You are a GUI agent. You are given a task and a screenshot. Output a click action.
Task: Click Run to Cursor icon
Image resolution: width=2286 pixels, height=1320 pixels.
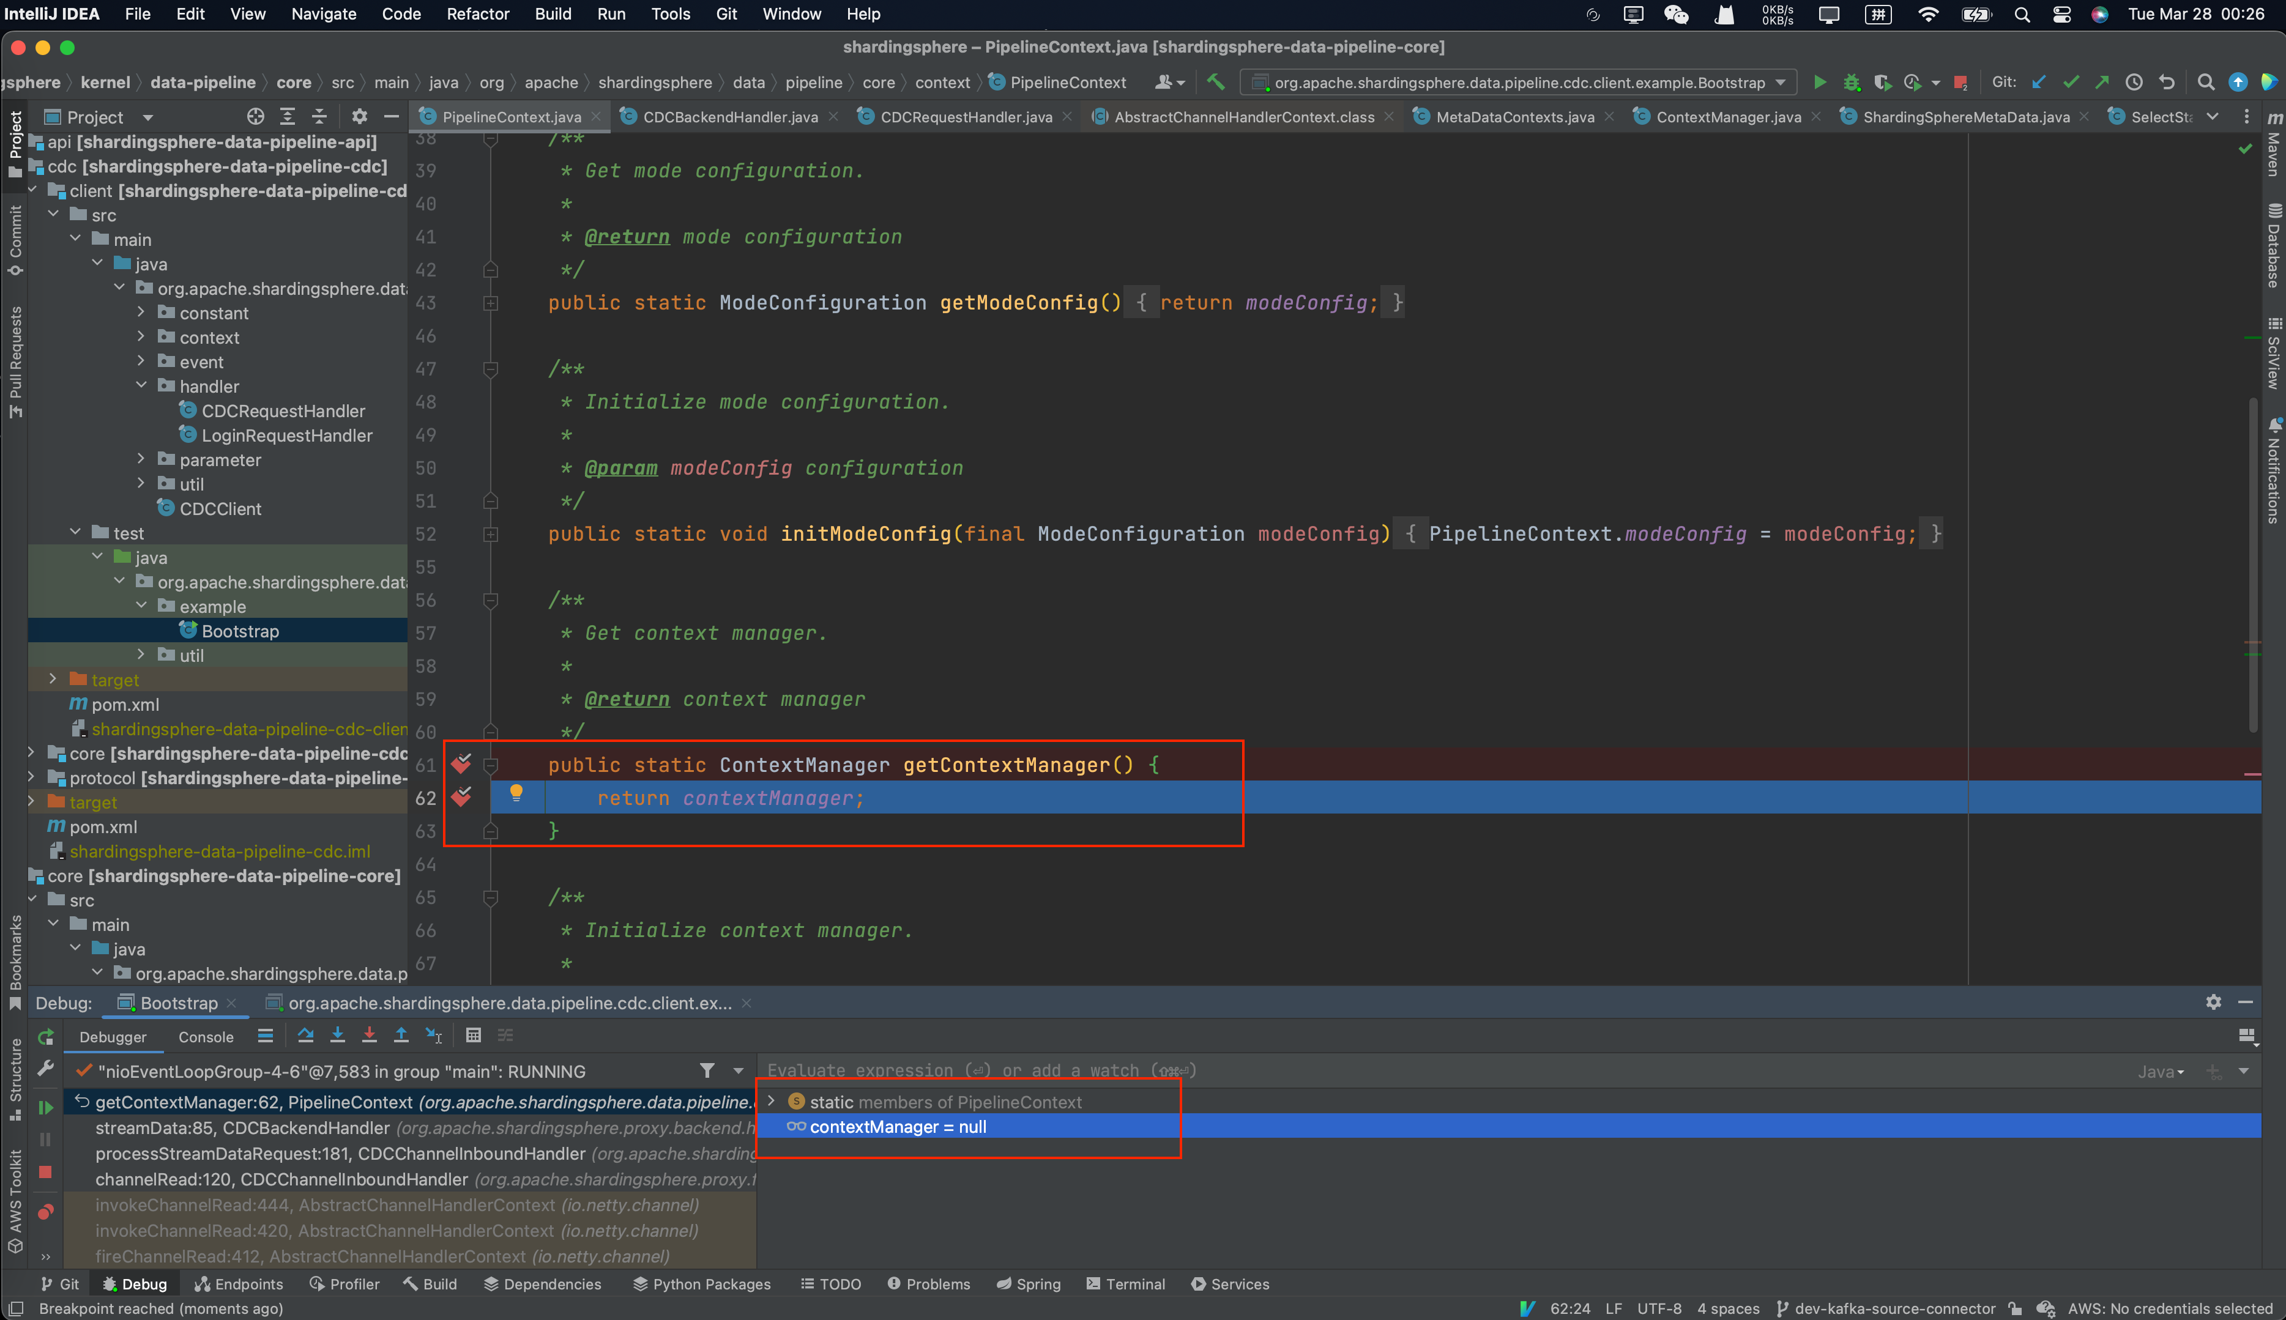433,1036
